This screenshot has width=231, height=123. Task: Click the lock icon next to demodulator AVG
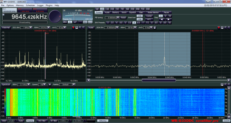tap(155, 28)
